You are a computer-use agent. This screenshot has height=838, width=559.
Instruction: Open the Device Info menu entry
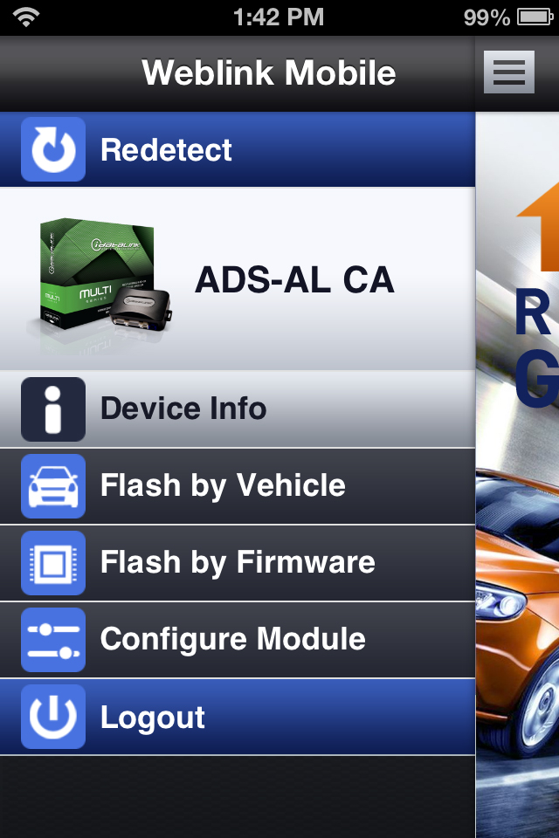point(238,409)
